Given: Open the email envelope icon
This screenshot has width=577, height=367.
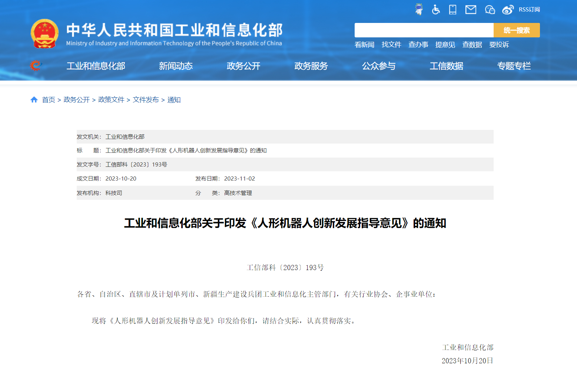Looking at the screenshot, I should 471,10.
